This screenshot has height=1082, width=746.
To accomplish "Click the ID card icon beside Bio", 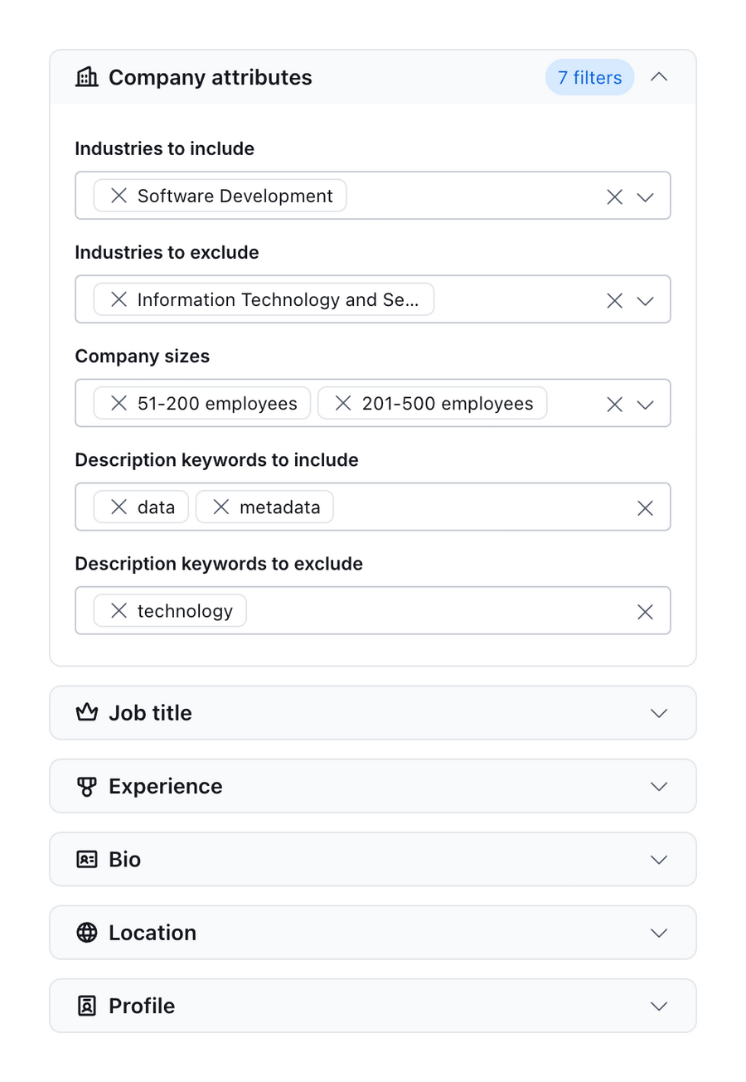I will tap(86, 859).
